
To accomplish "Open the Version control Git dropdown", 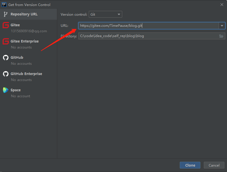I will (105, 14).
